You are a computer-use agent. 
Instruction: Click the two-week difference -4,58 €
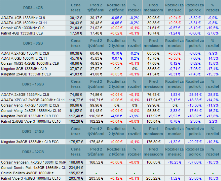pyautogui.click(x=116, y=116)
